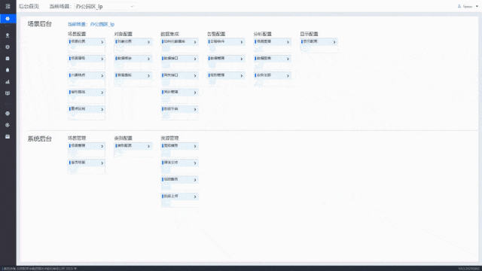Viewport: 482px width, 271px height.
Task: Open the highlighted home icon in the sidebar
Action: click(x=8, y=19)
